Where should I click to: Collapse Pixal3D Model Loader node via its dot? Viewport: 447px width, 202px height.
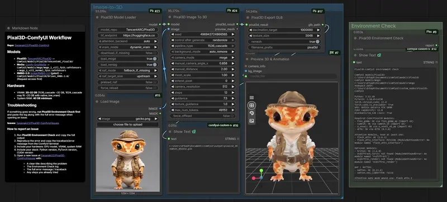[x=97, y=17]
